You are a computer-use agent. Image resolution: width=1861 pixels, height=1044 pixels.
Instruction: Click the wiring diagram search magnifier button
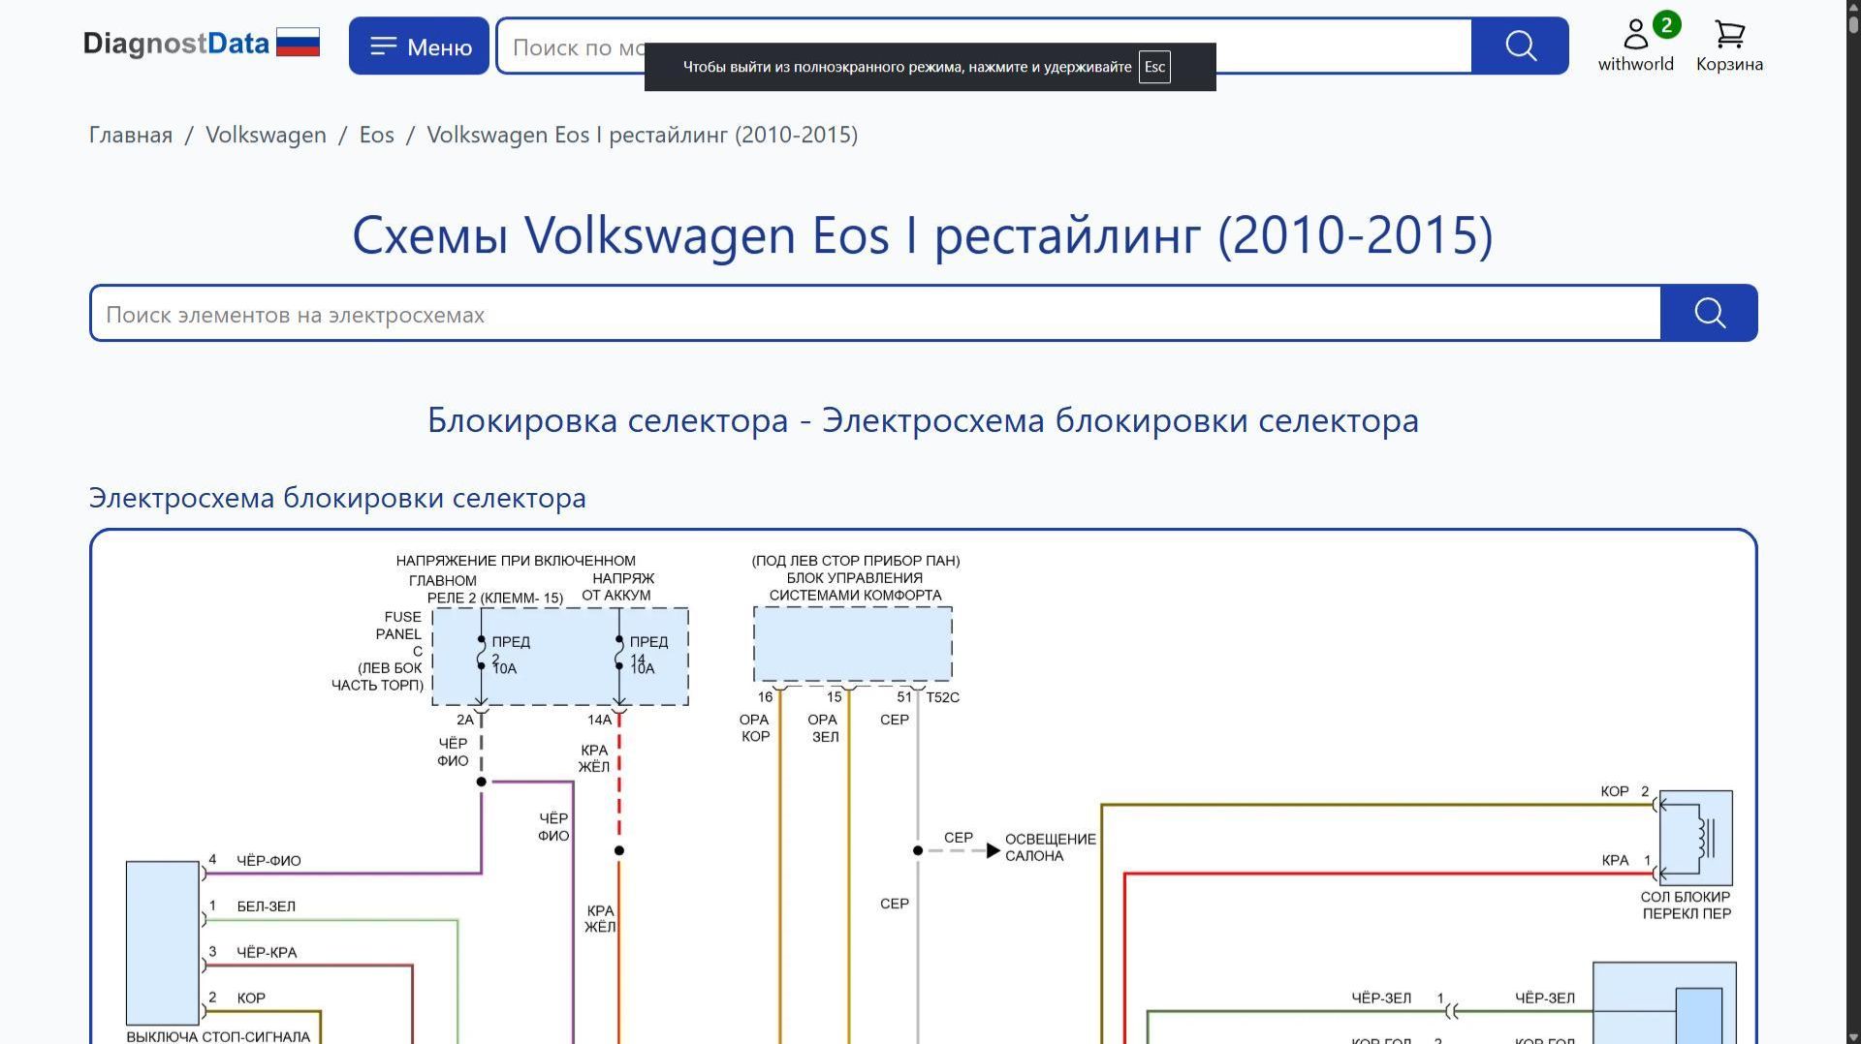tap(1709, 313)
